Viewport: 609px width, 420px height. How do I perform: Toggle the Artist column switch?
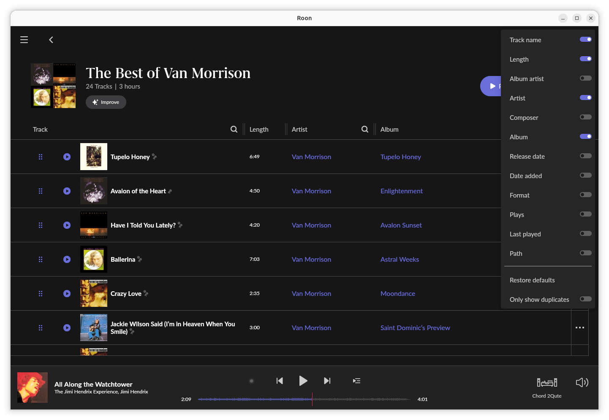coord(586,98)
